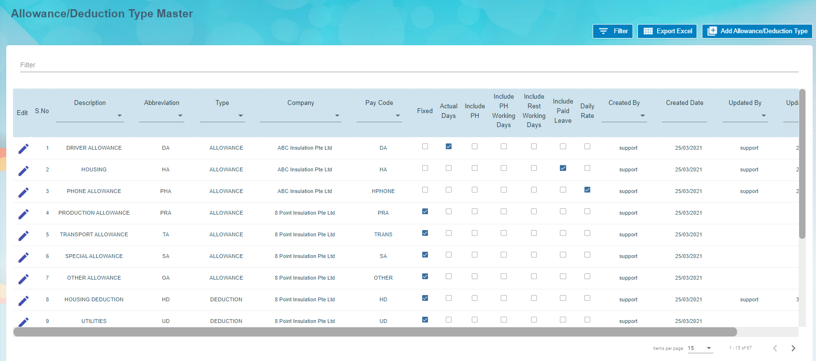Screen dimensions: 816x361
Task: Toggle Daily Rate checkbox for PHONE ALLOWANCE
Action: tap(587, 190)
